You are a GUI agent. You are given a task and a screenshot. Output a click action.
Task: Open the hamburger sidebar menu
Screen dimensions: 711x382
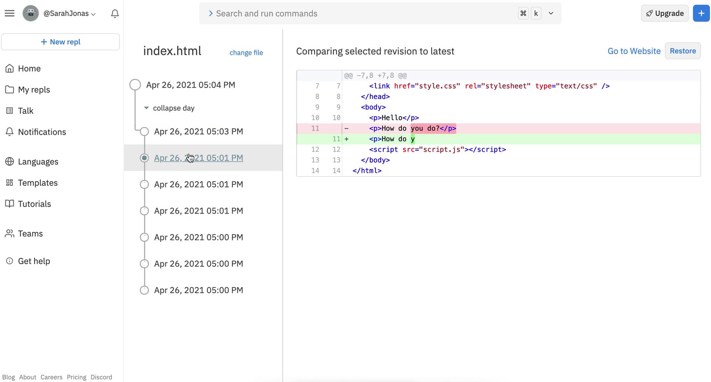point(10,13)
